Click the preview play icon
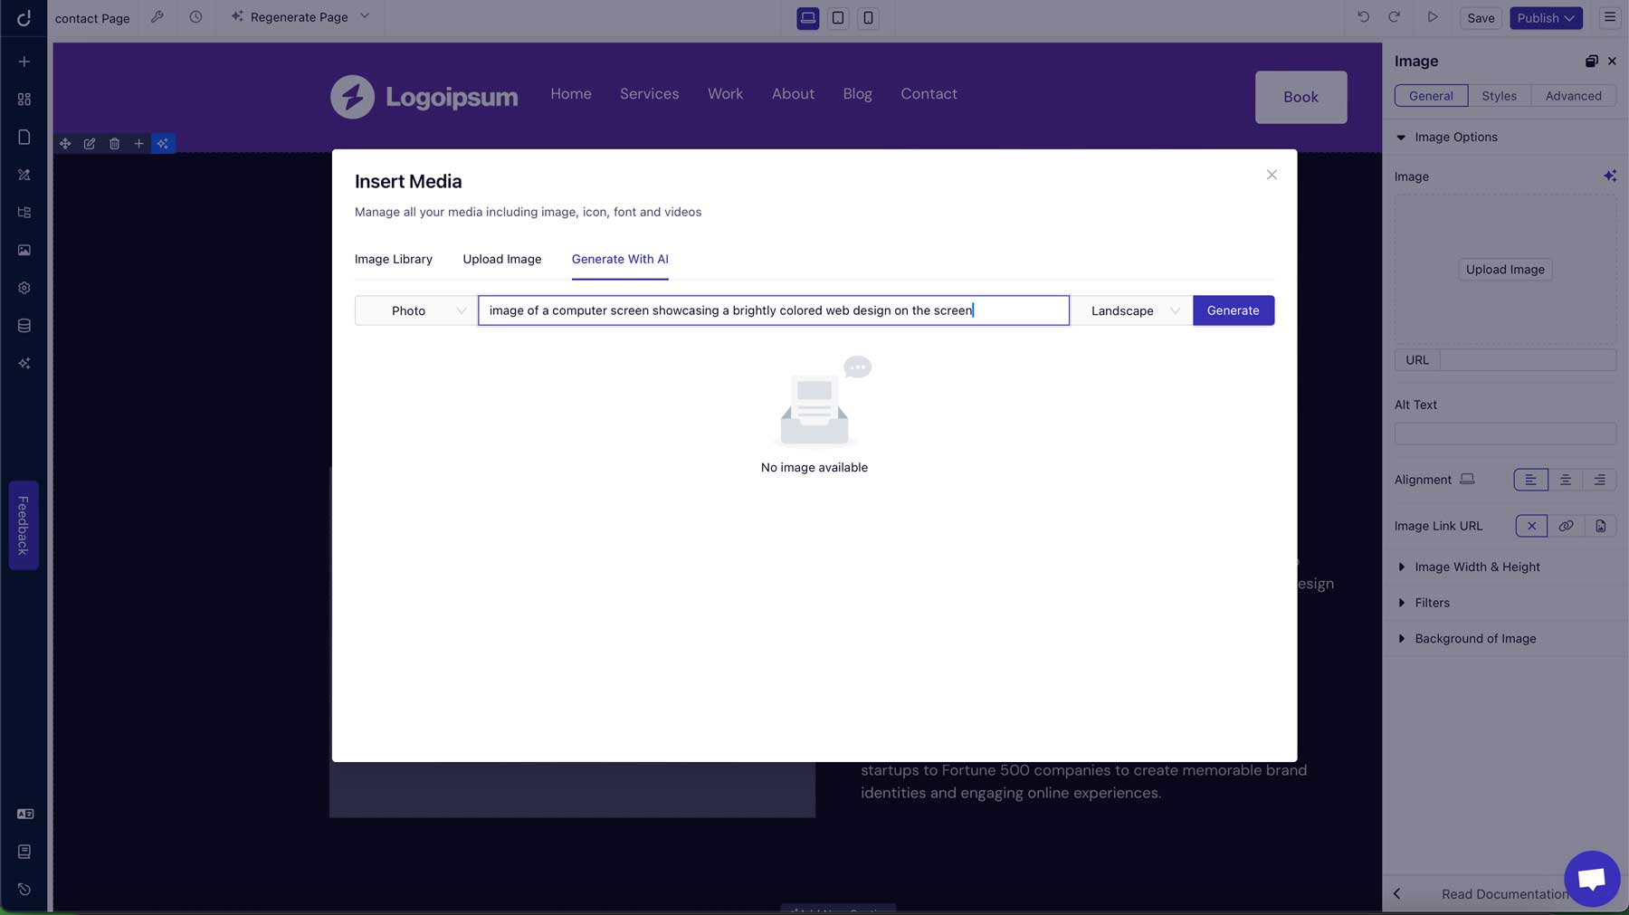The image size is (1629, 915). [1432, 17]
